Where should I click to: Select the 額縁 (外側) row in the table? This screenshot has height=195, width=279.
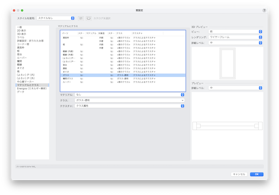123,55
